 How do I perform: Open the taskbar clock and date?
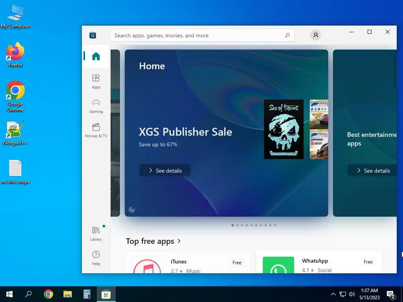click(369, 294)
